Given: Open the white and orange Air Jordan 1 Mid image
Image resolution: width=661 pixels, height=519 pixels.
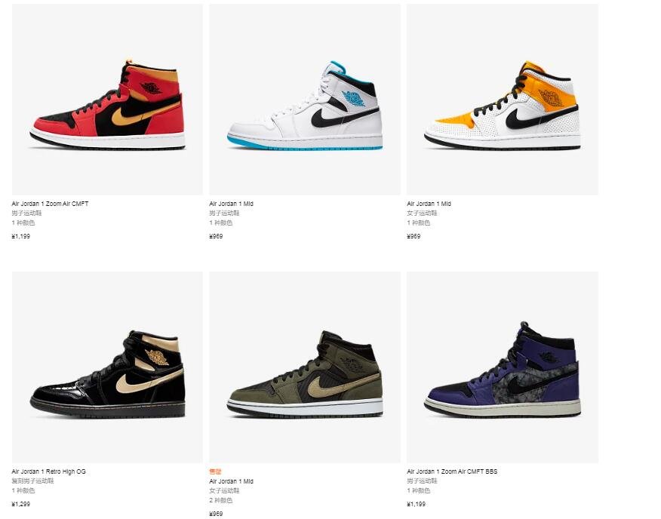Looking at the screenshot, I should 503,100.
